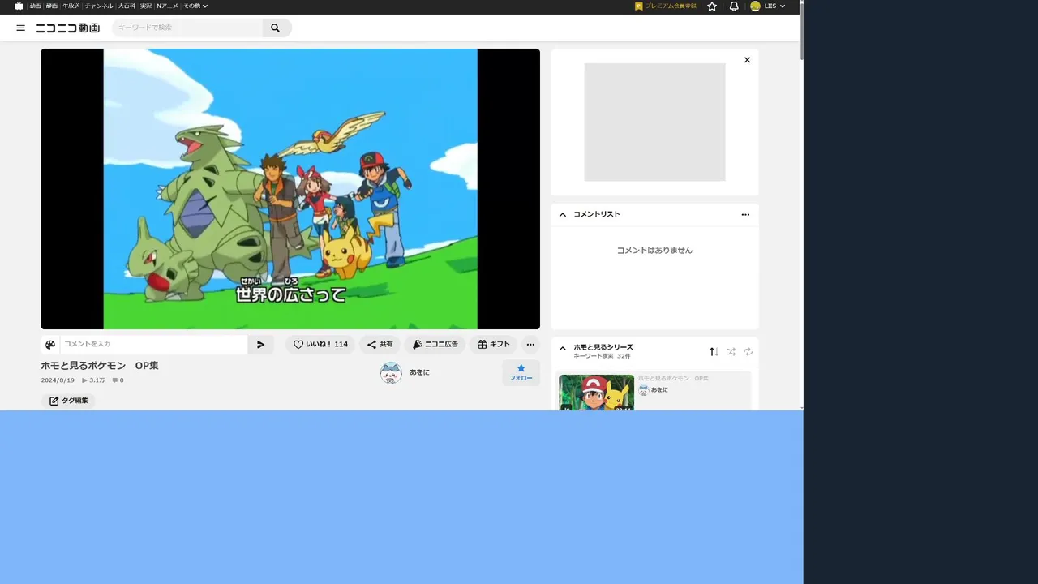The image size is (1038, 584).
Task: Click あをに in the playlist item
Action: pos(659,390)
